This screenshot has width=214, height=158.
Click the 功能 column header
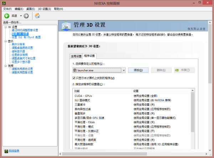tap(102, 91)
